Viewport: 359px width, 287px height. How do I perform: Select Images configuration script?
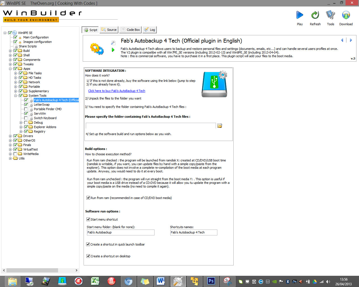tap(37, 42)
